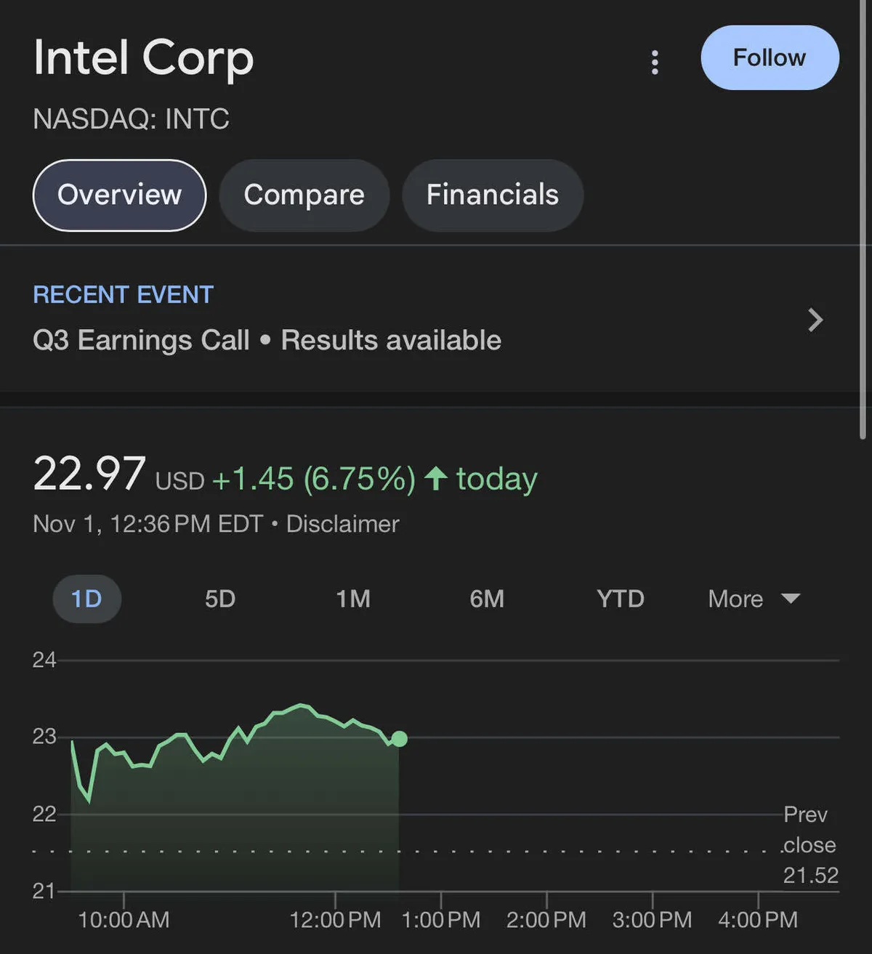Viewport: 872px width, 954px height.
Task: Click the page scrollbar on the right
Action: [863, 218]
